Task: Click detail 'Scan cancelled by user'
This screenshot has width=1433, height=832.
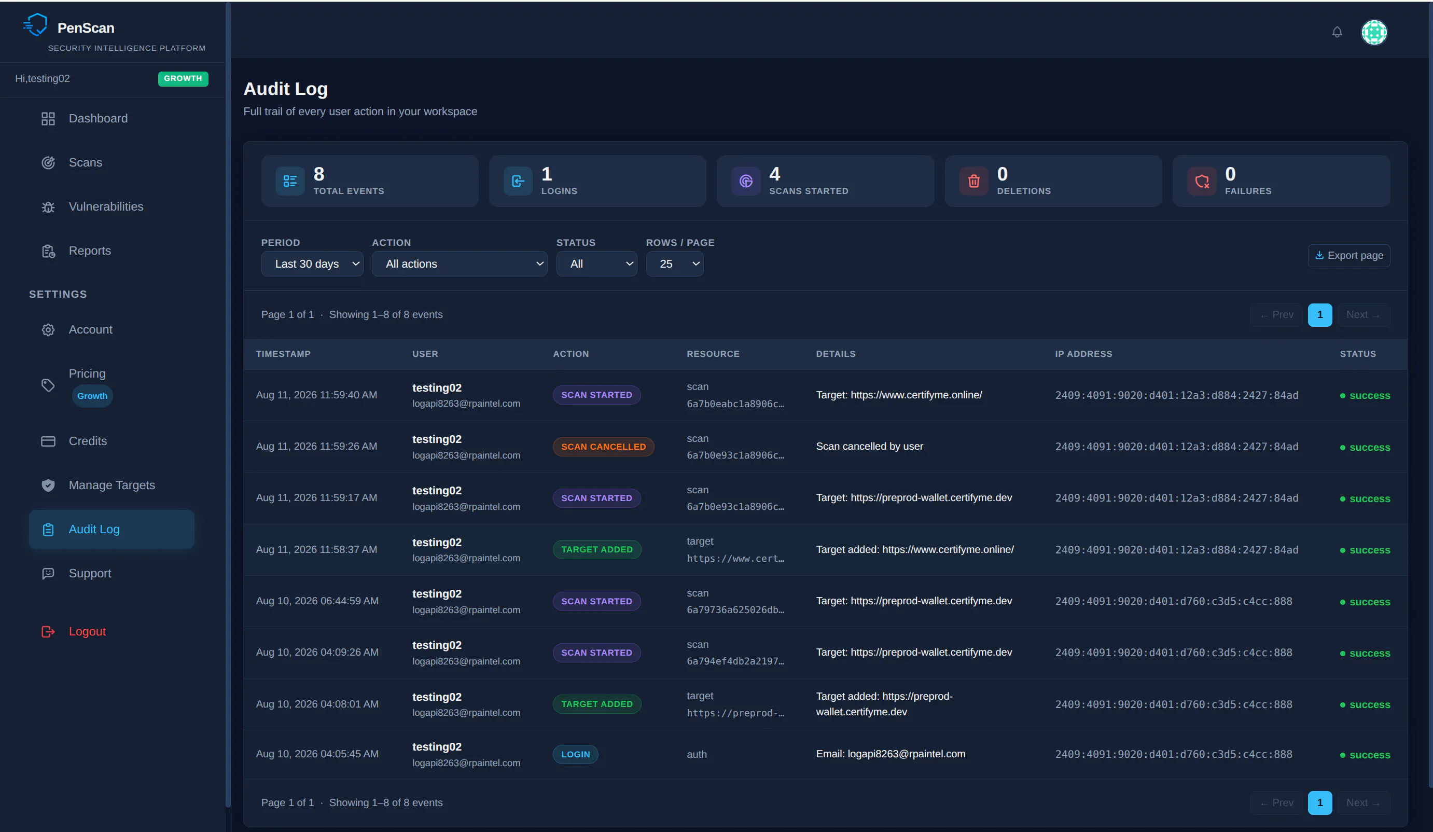Action: tap(869, 447)
